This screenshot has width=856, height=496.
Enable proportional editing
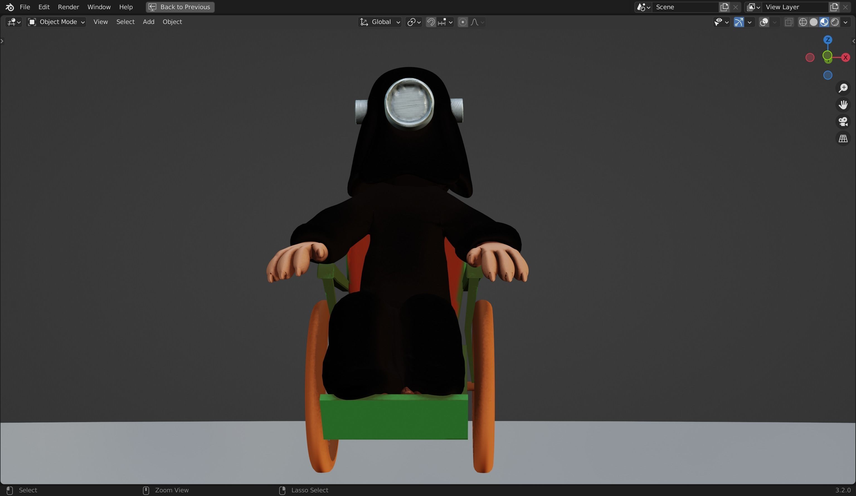point(463,22)
